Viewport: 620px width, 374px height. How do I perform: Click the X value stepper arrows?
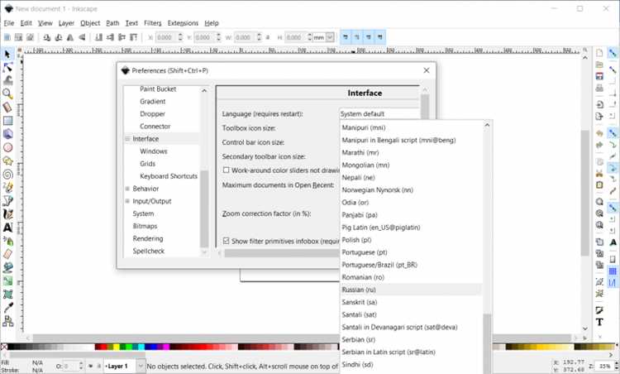coord(180,37)
